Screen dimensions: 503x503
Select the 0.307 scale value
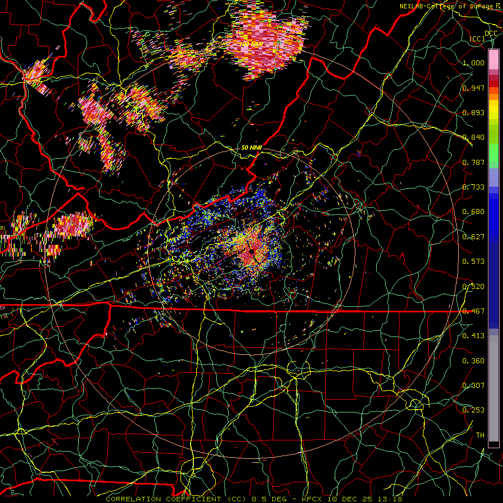pos(473,386)
